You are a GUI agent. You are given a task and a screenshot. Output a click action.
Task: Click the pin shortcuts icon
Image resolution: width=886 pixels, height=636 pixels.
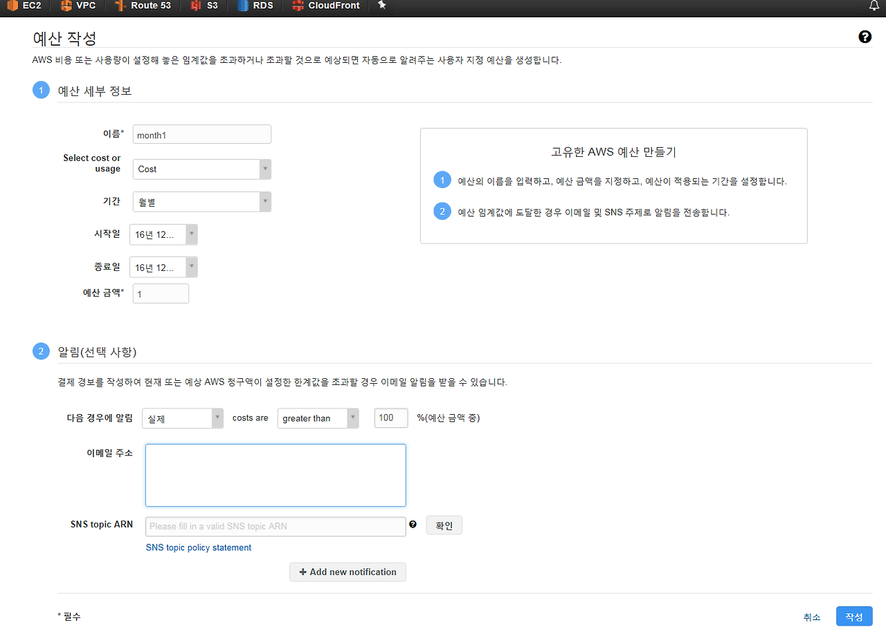click(381, 5)
